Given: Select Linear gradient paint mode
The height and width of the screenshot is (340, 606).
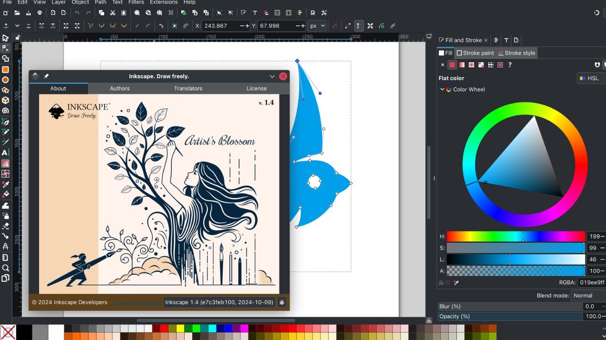Looking at the screenshot, I should point(462,65).
